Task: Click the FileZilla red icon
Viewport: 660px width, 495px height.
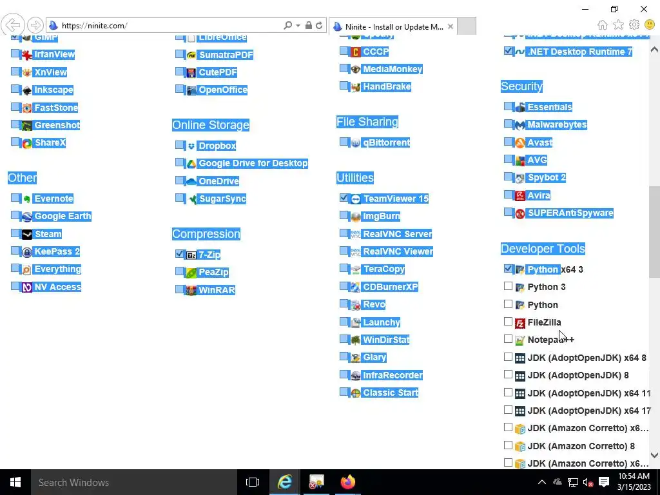Action: click(x=520, y=323)
